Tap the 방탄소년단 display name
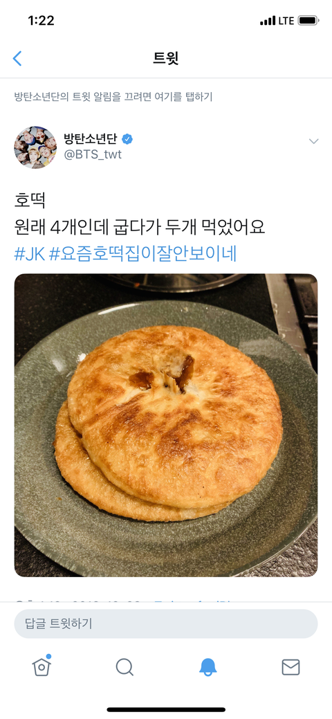Viewport: 332px width, 719px height. (x=91, y=139)
